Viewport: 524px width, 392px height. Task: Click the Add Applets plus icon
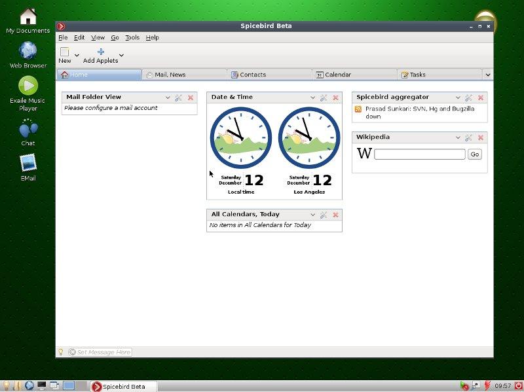pyautogui.click(x=101, y=52)
